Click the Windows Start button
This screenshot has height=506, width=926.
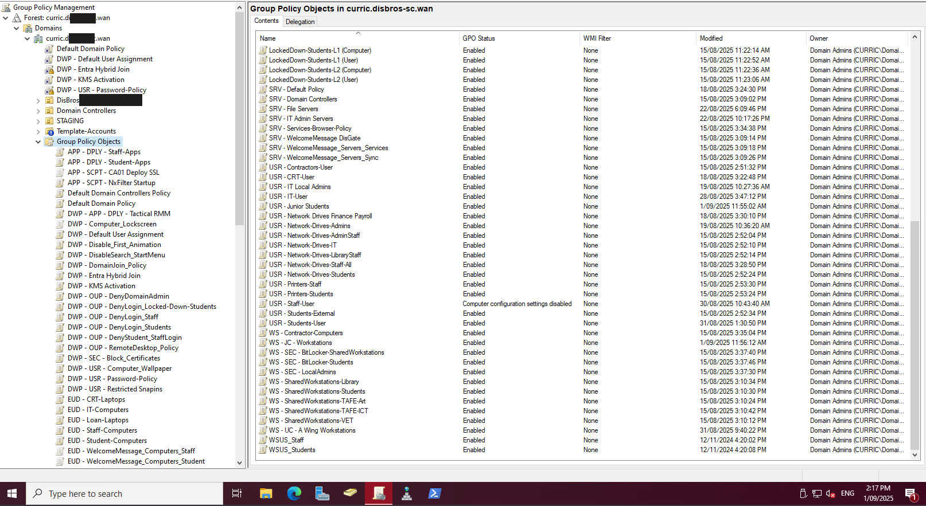click(12, 493)
